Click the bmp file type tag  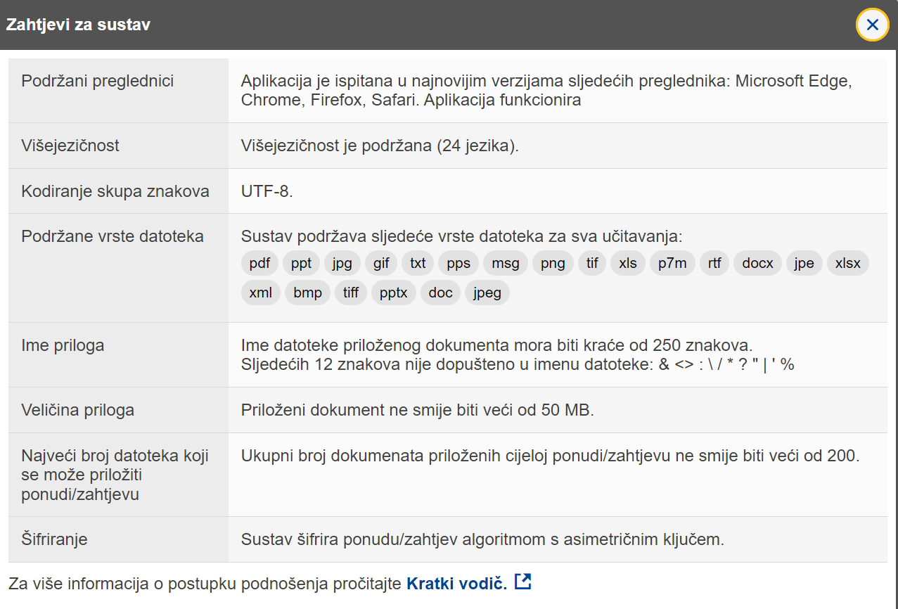(x=307, y=293)
